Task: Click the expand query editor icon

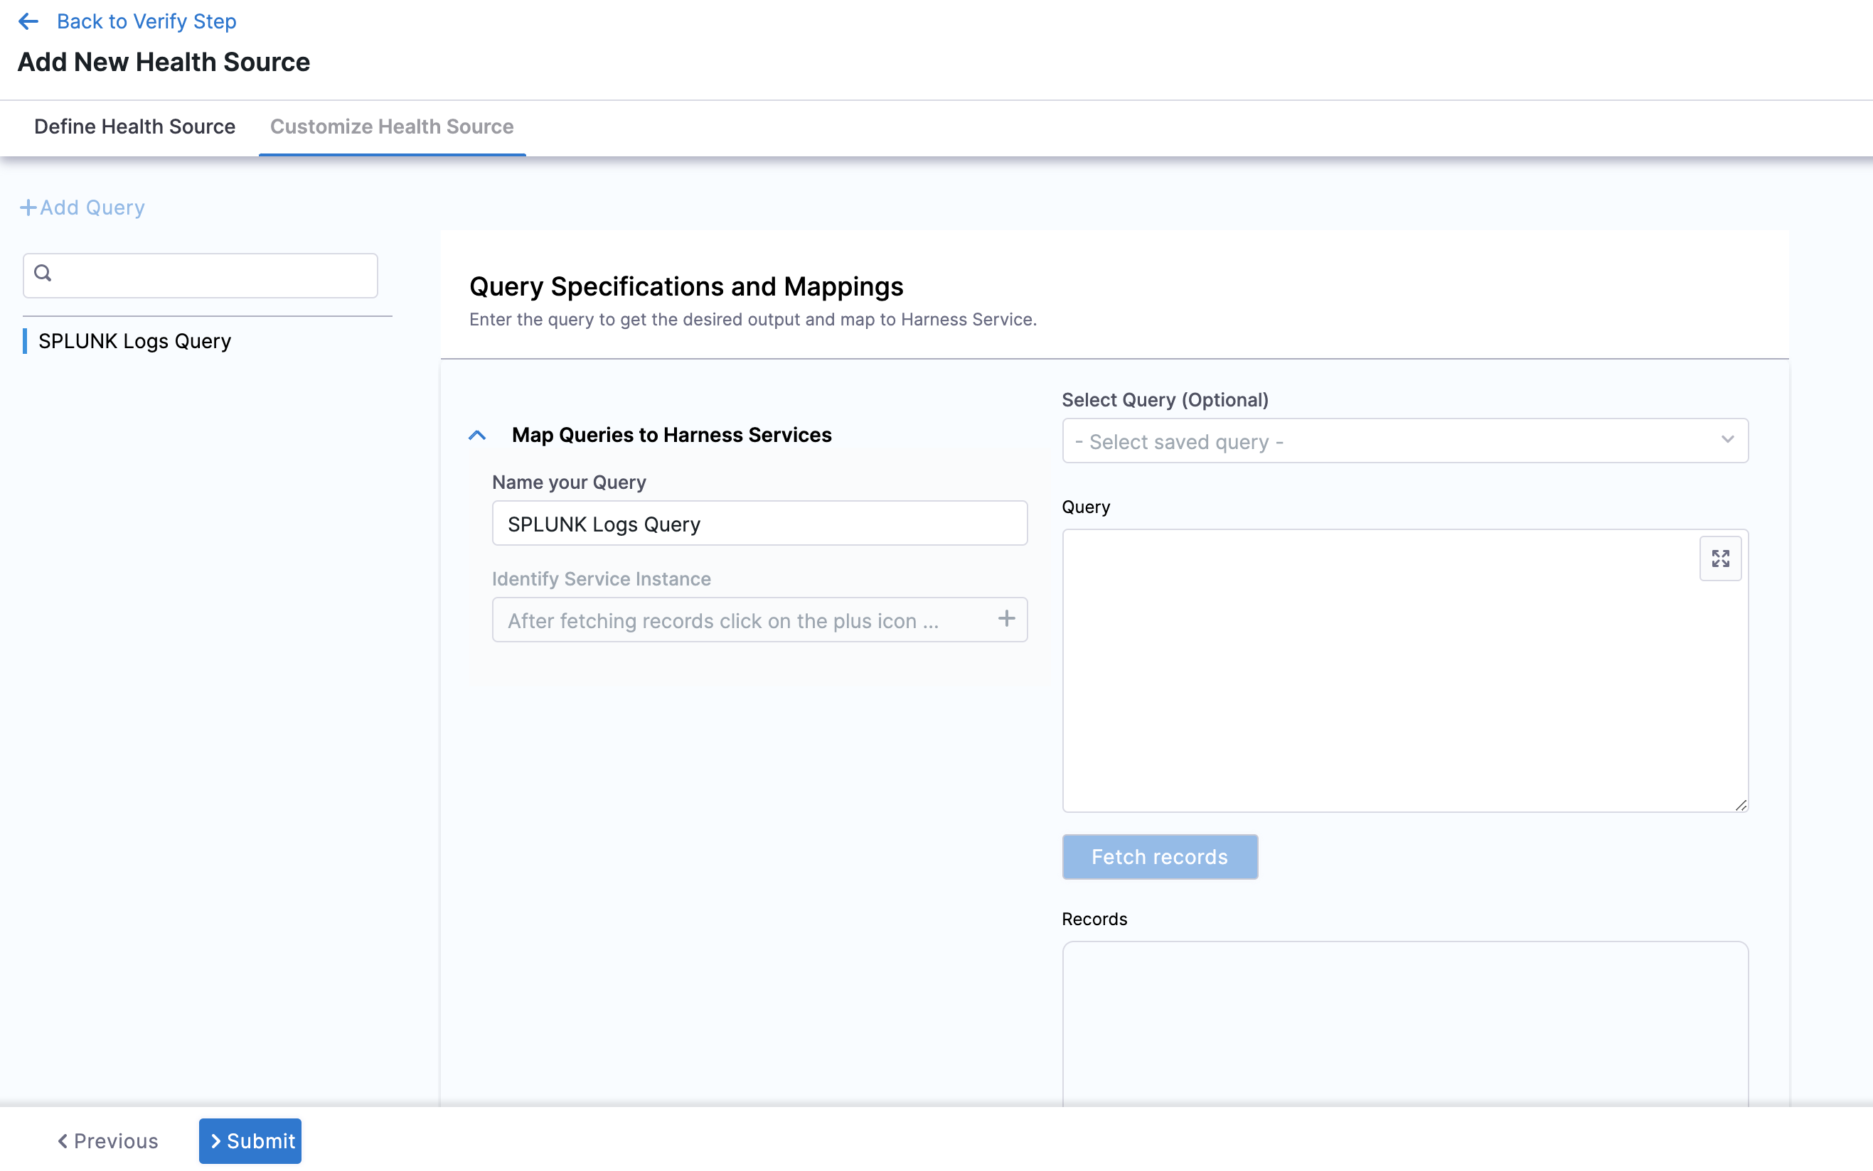Action: point(1719,558)
